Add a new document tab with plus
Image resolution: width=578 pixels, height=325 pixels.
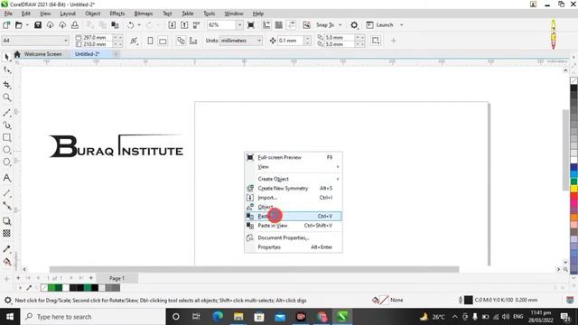point(116,54)
